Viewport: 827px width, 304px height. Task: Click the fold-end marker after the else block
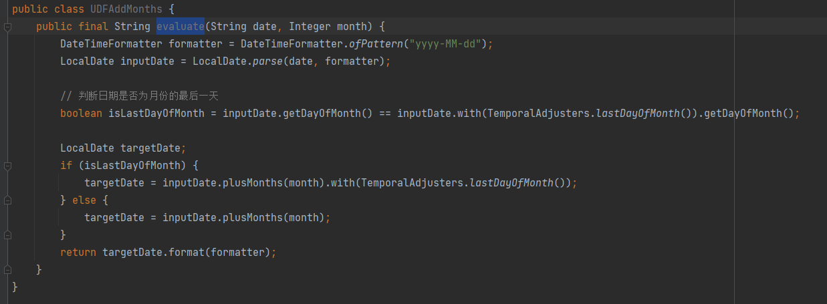tap(7, 235)
